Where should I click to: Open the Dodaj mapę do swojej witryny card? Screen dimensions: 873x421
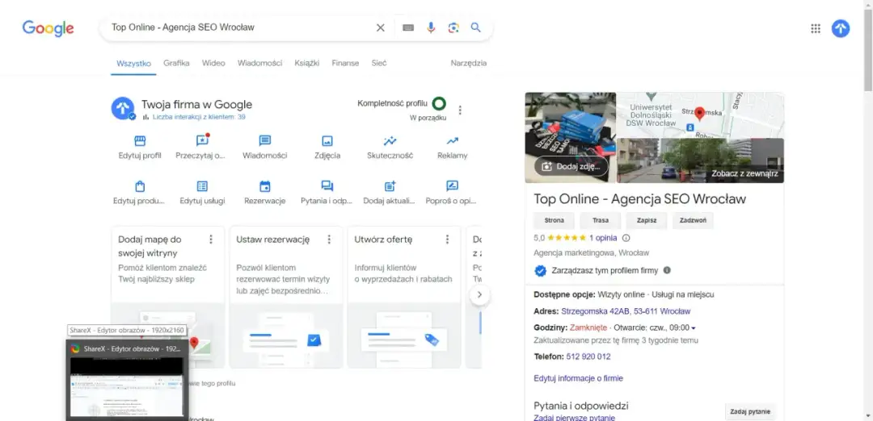(x=168, y=297)
